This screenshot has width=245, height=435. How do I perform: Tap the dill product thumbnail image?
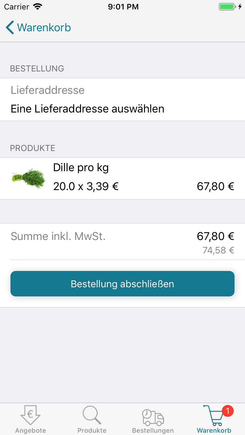(x=29, y=178)
